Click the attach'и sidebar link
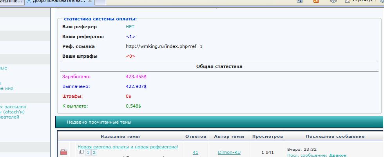The width and height of the screenshot is (384, 157). tap(12, 112)
